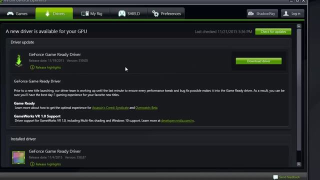Click the info icon by new driver highlights

click(x=32, y=67)
